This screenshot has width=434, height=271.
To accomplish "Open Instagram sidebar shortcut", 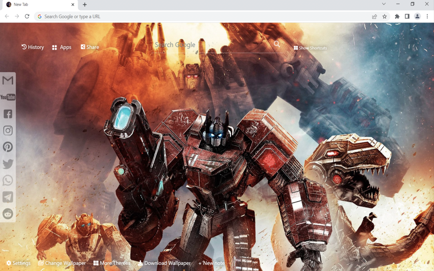I will [x=8, y=130].
